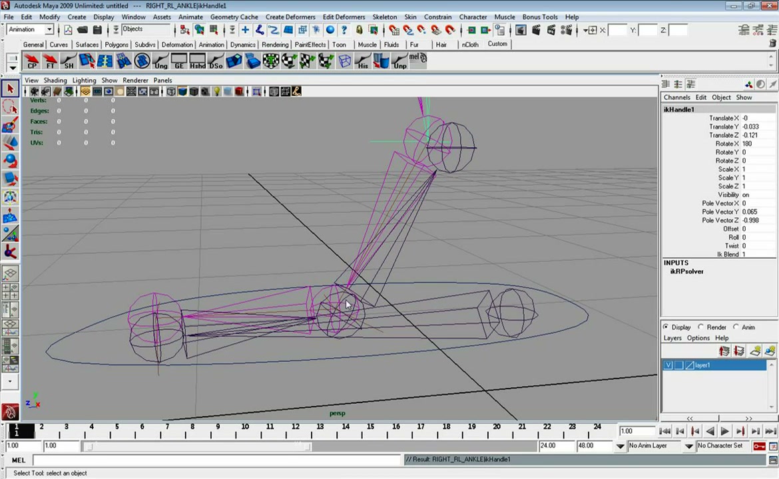The width and height of the screenshot is (779, 479).
Task: Go to start of playback range
Action: [664, 431]
